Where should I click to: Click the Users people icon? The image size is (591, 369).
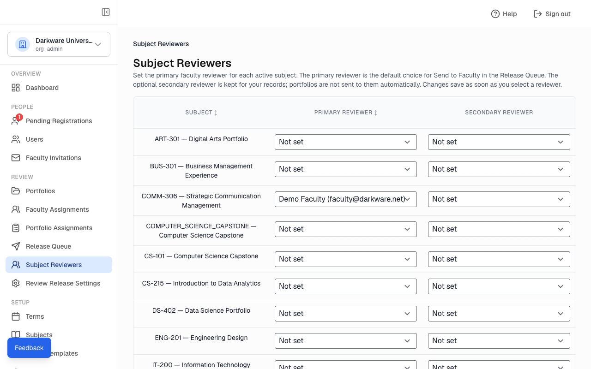16,139
